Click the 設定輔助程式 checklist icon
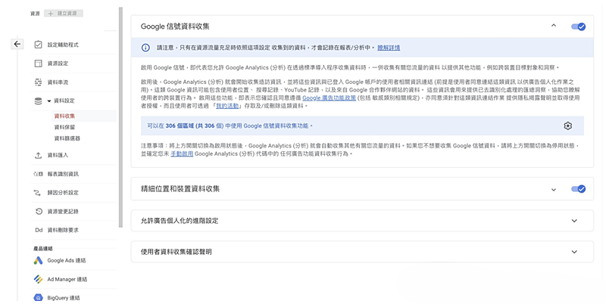 (39, 45)
